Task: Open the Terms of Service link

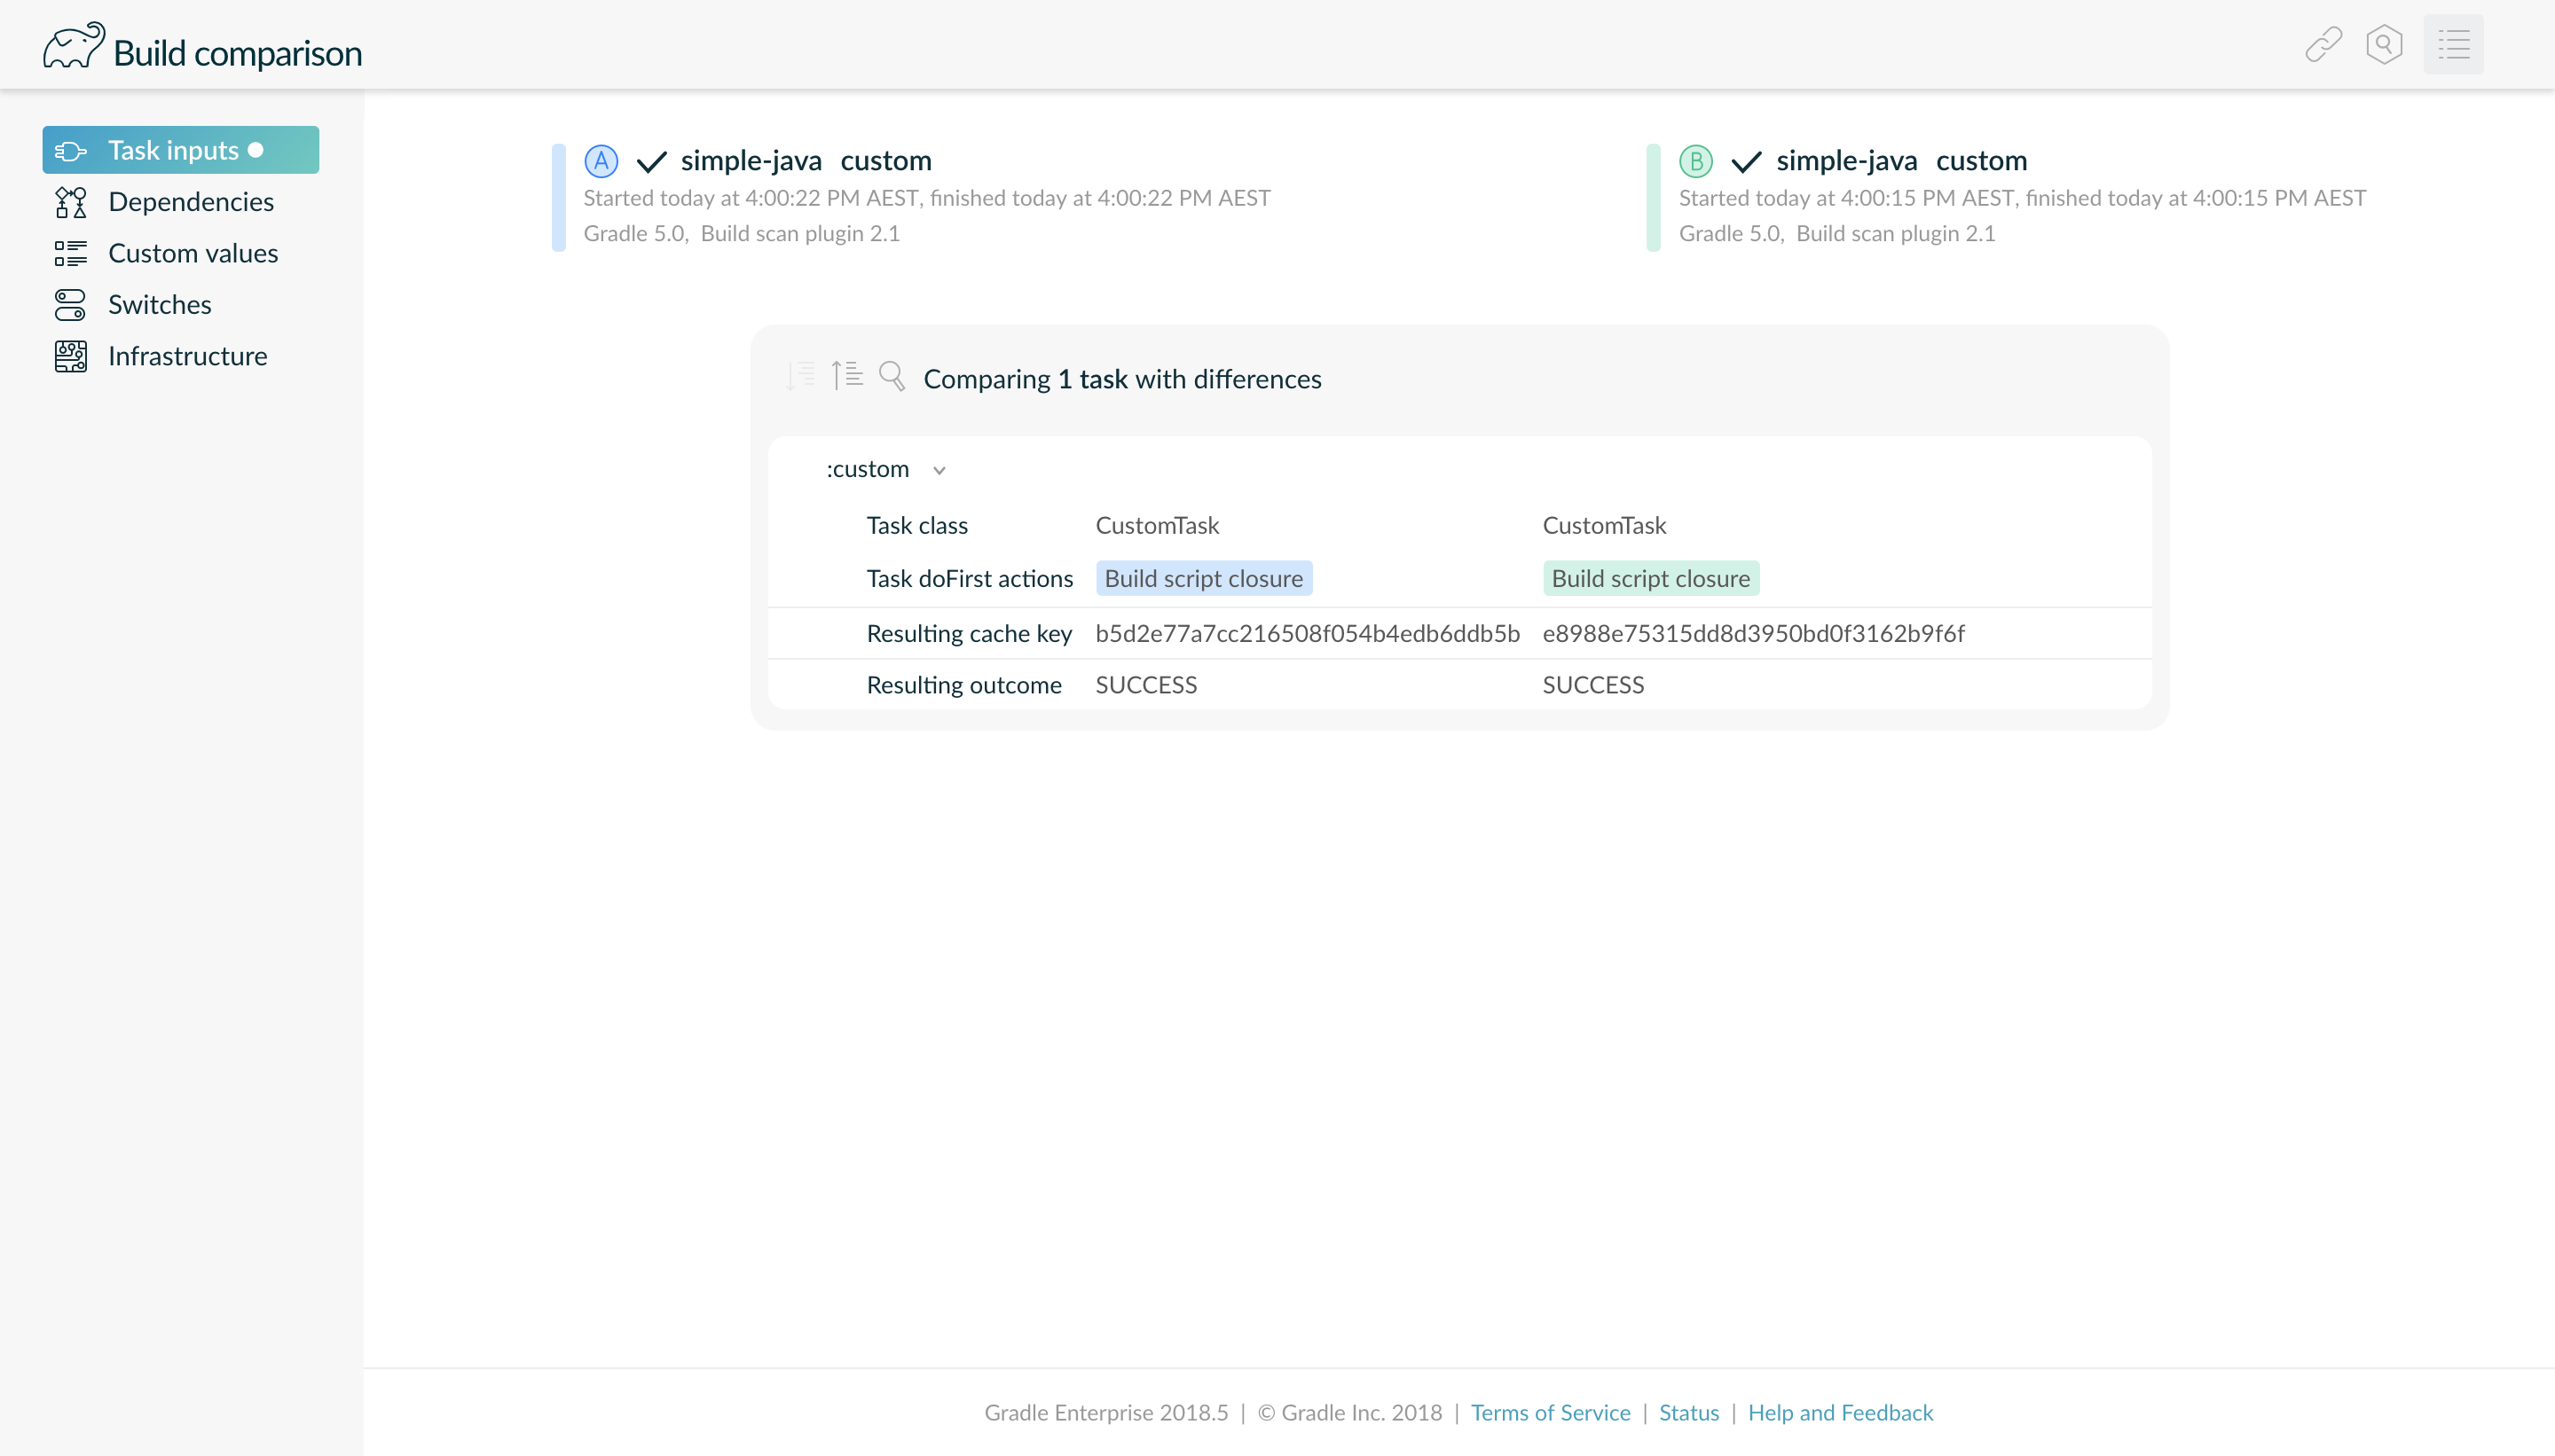Action: (1550, 1412)
